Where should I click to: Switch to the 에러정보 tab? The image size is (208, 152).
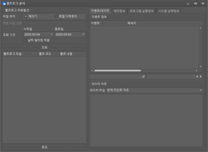coord(120,11)
